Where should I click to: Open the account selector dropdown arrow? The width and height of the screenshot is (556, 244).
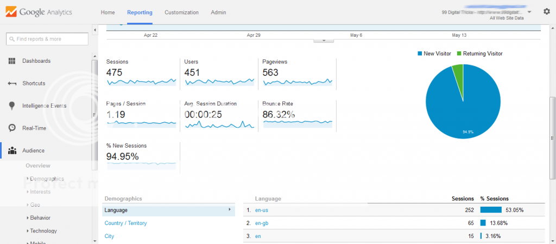pos(529,12)
